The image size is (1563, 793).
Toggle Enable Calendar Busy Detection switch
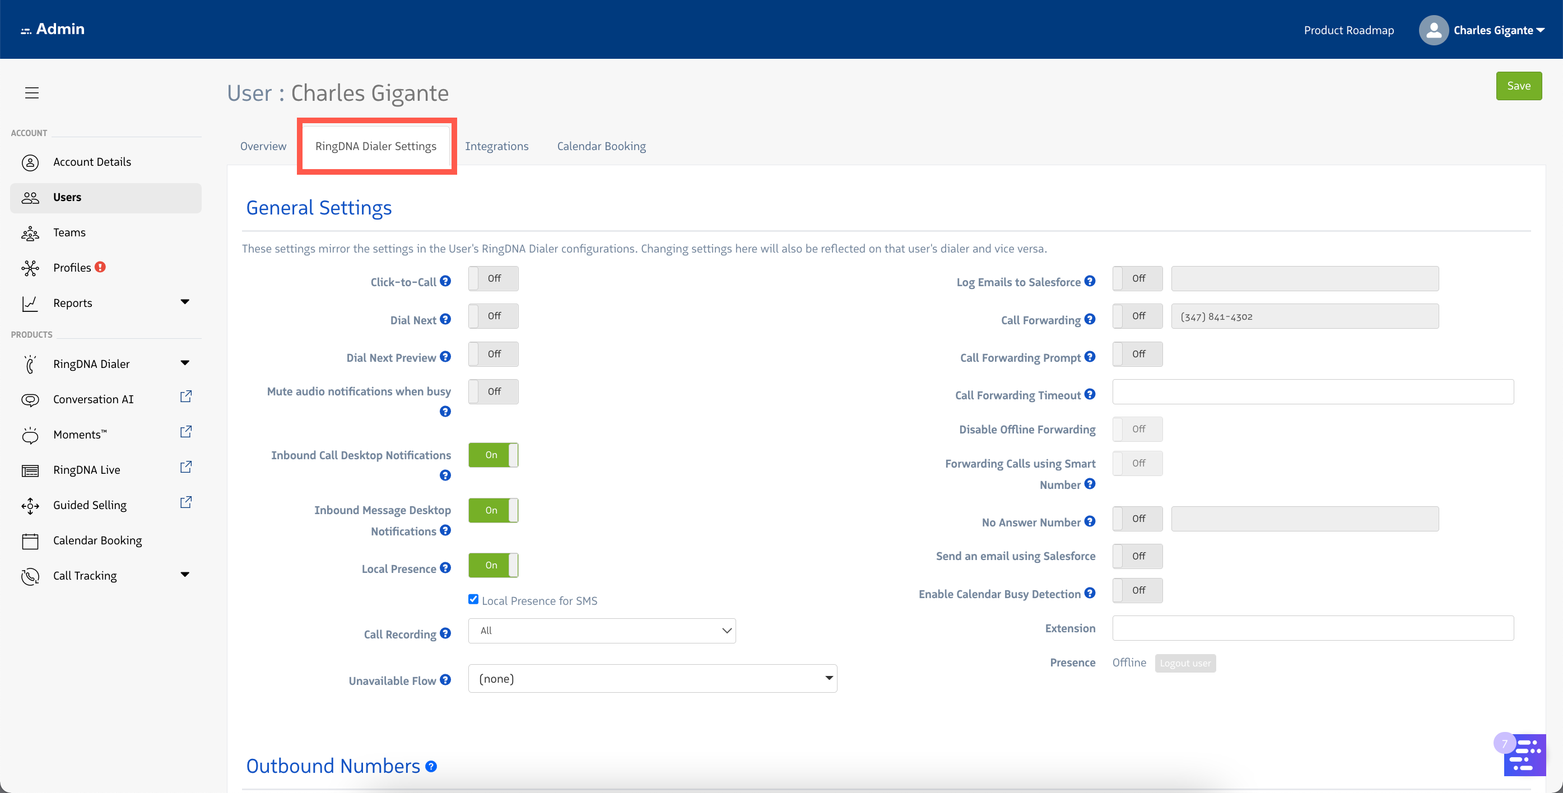[1138, 590]
